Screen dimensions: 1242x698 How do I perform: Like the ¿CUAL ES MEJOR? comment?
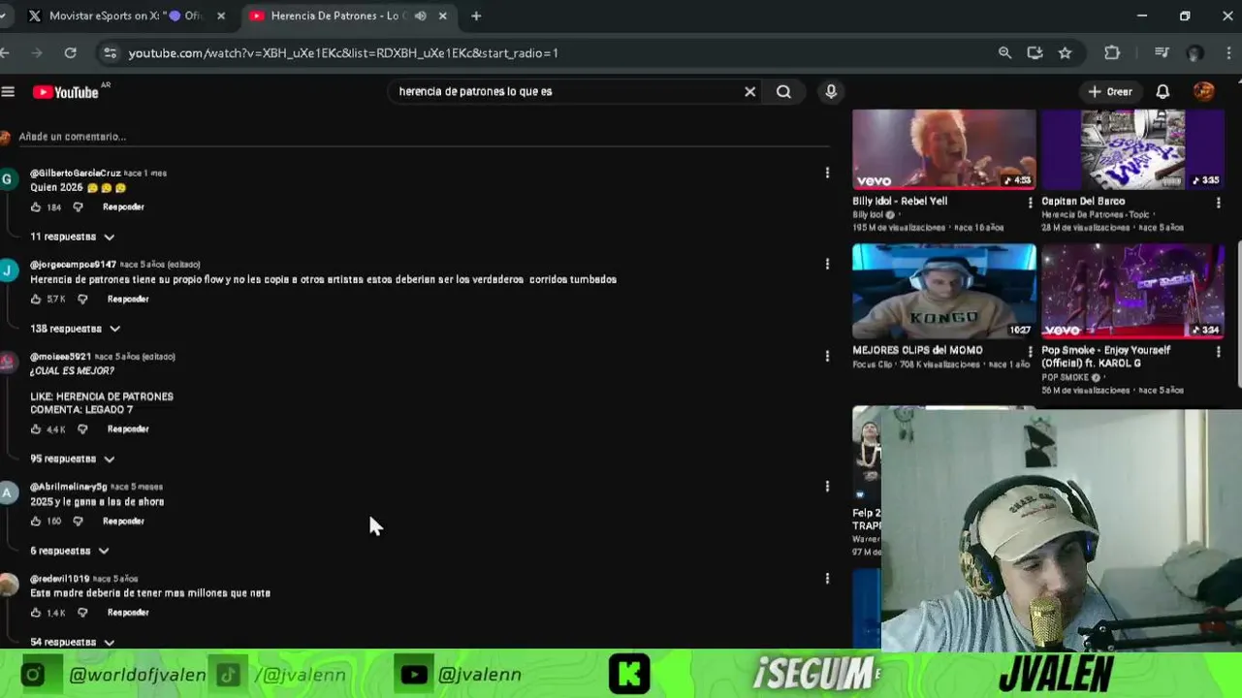[36, 428]
